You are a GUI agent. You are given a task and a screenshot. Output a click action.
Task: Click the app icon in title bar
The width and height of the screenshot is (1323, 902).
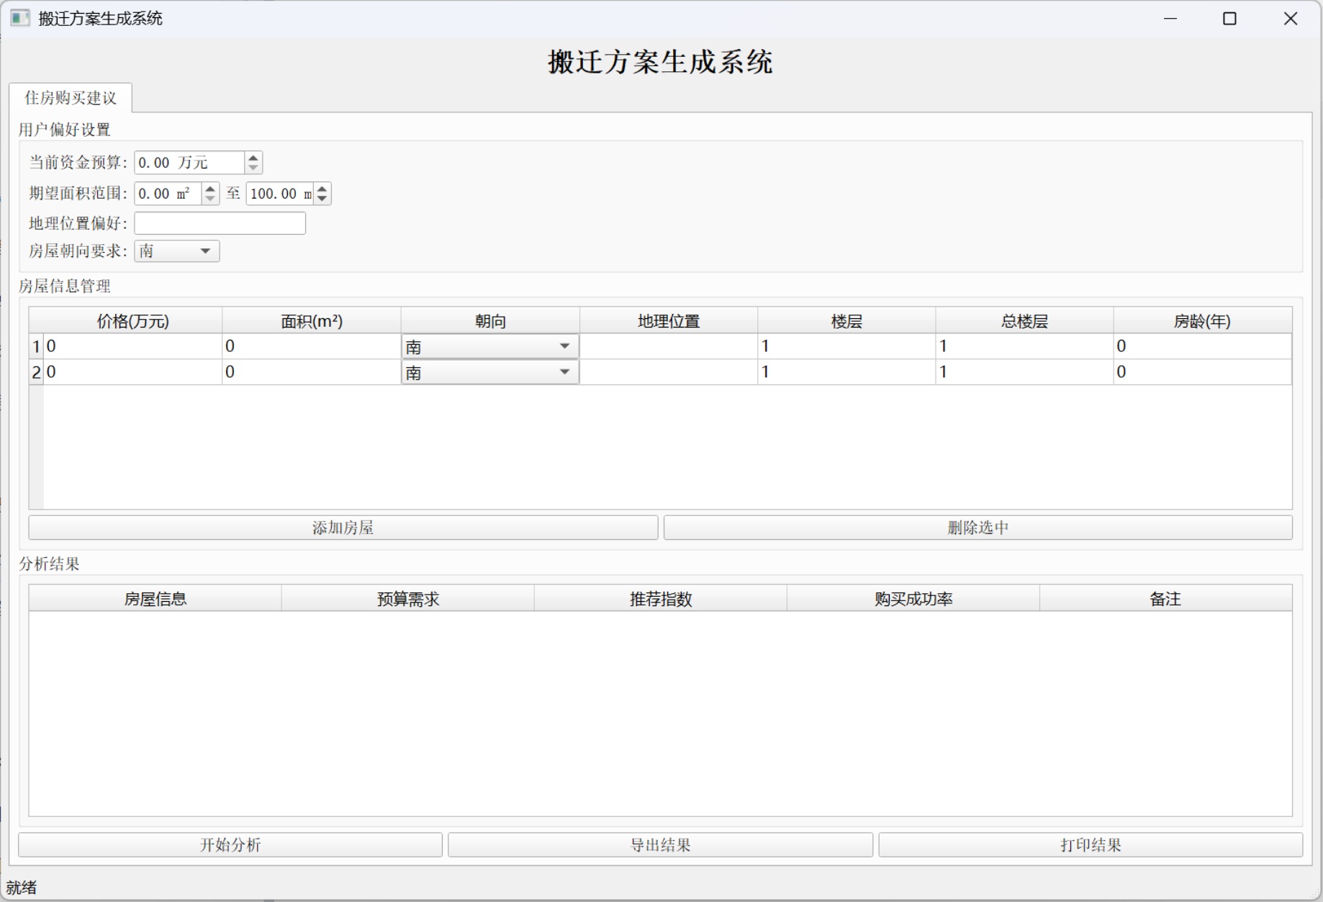point(19,18)
